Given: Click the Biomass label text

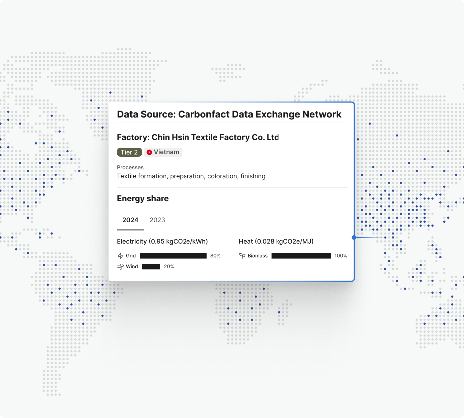Looking at the screenshot, I should click(258, 256).
